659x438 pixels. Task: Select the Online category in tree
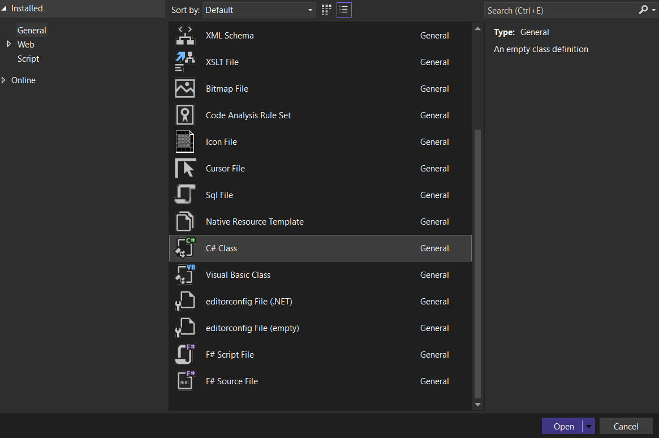(x=23, y=80)
